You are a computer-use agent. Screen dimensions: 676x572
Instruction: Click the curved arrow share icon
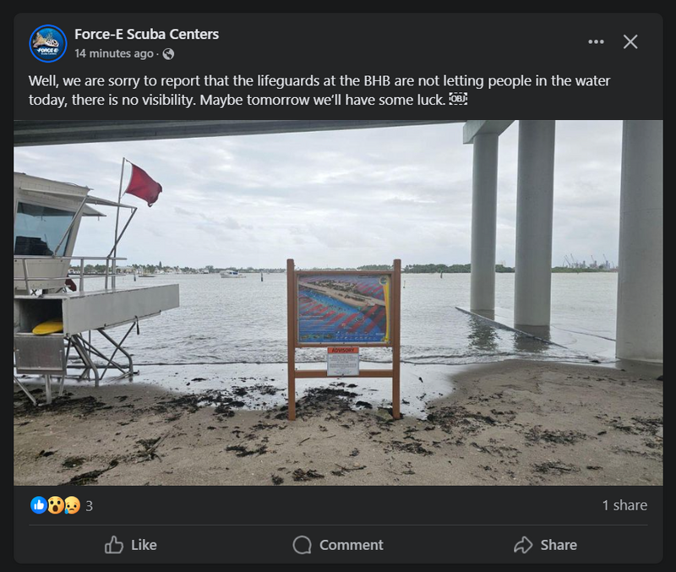523,545
